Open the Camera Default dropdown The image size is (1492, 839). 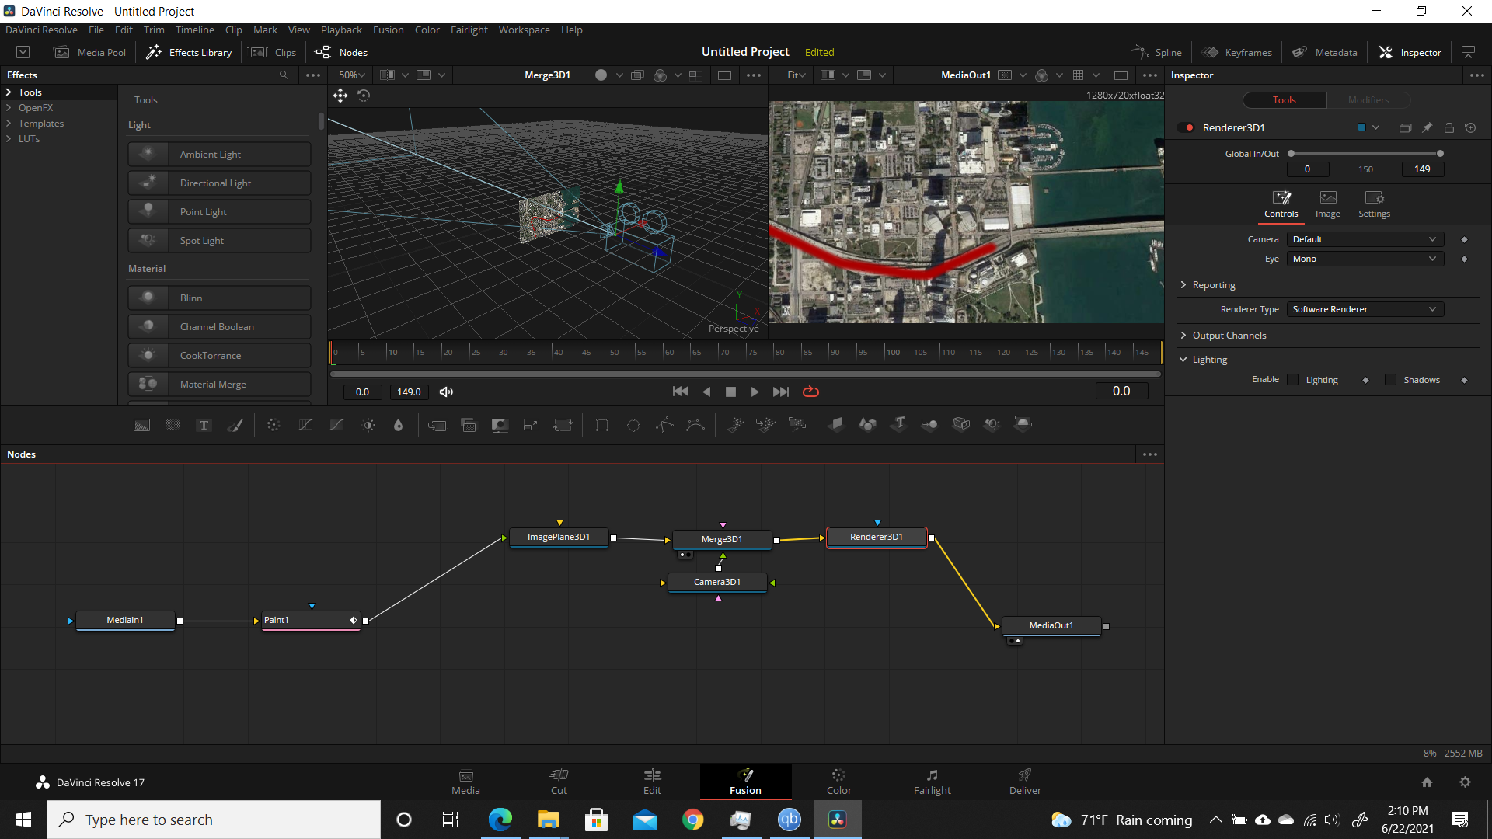click(1365, 239)
